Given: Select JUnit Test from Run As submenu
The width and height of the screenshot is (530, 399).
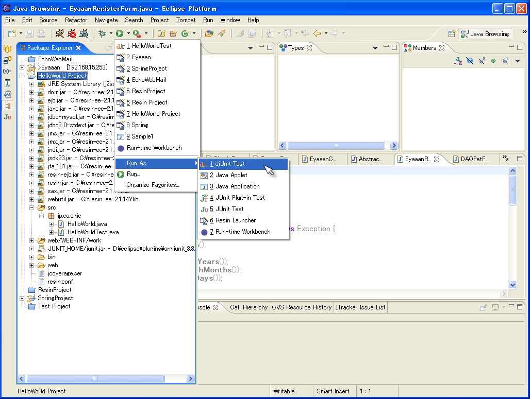Looking at the screenshot, I should [x=229, y=209].
